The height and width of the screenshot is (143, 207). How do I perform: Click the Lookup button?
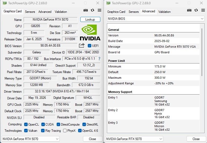point(90,20)
